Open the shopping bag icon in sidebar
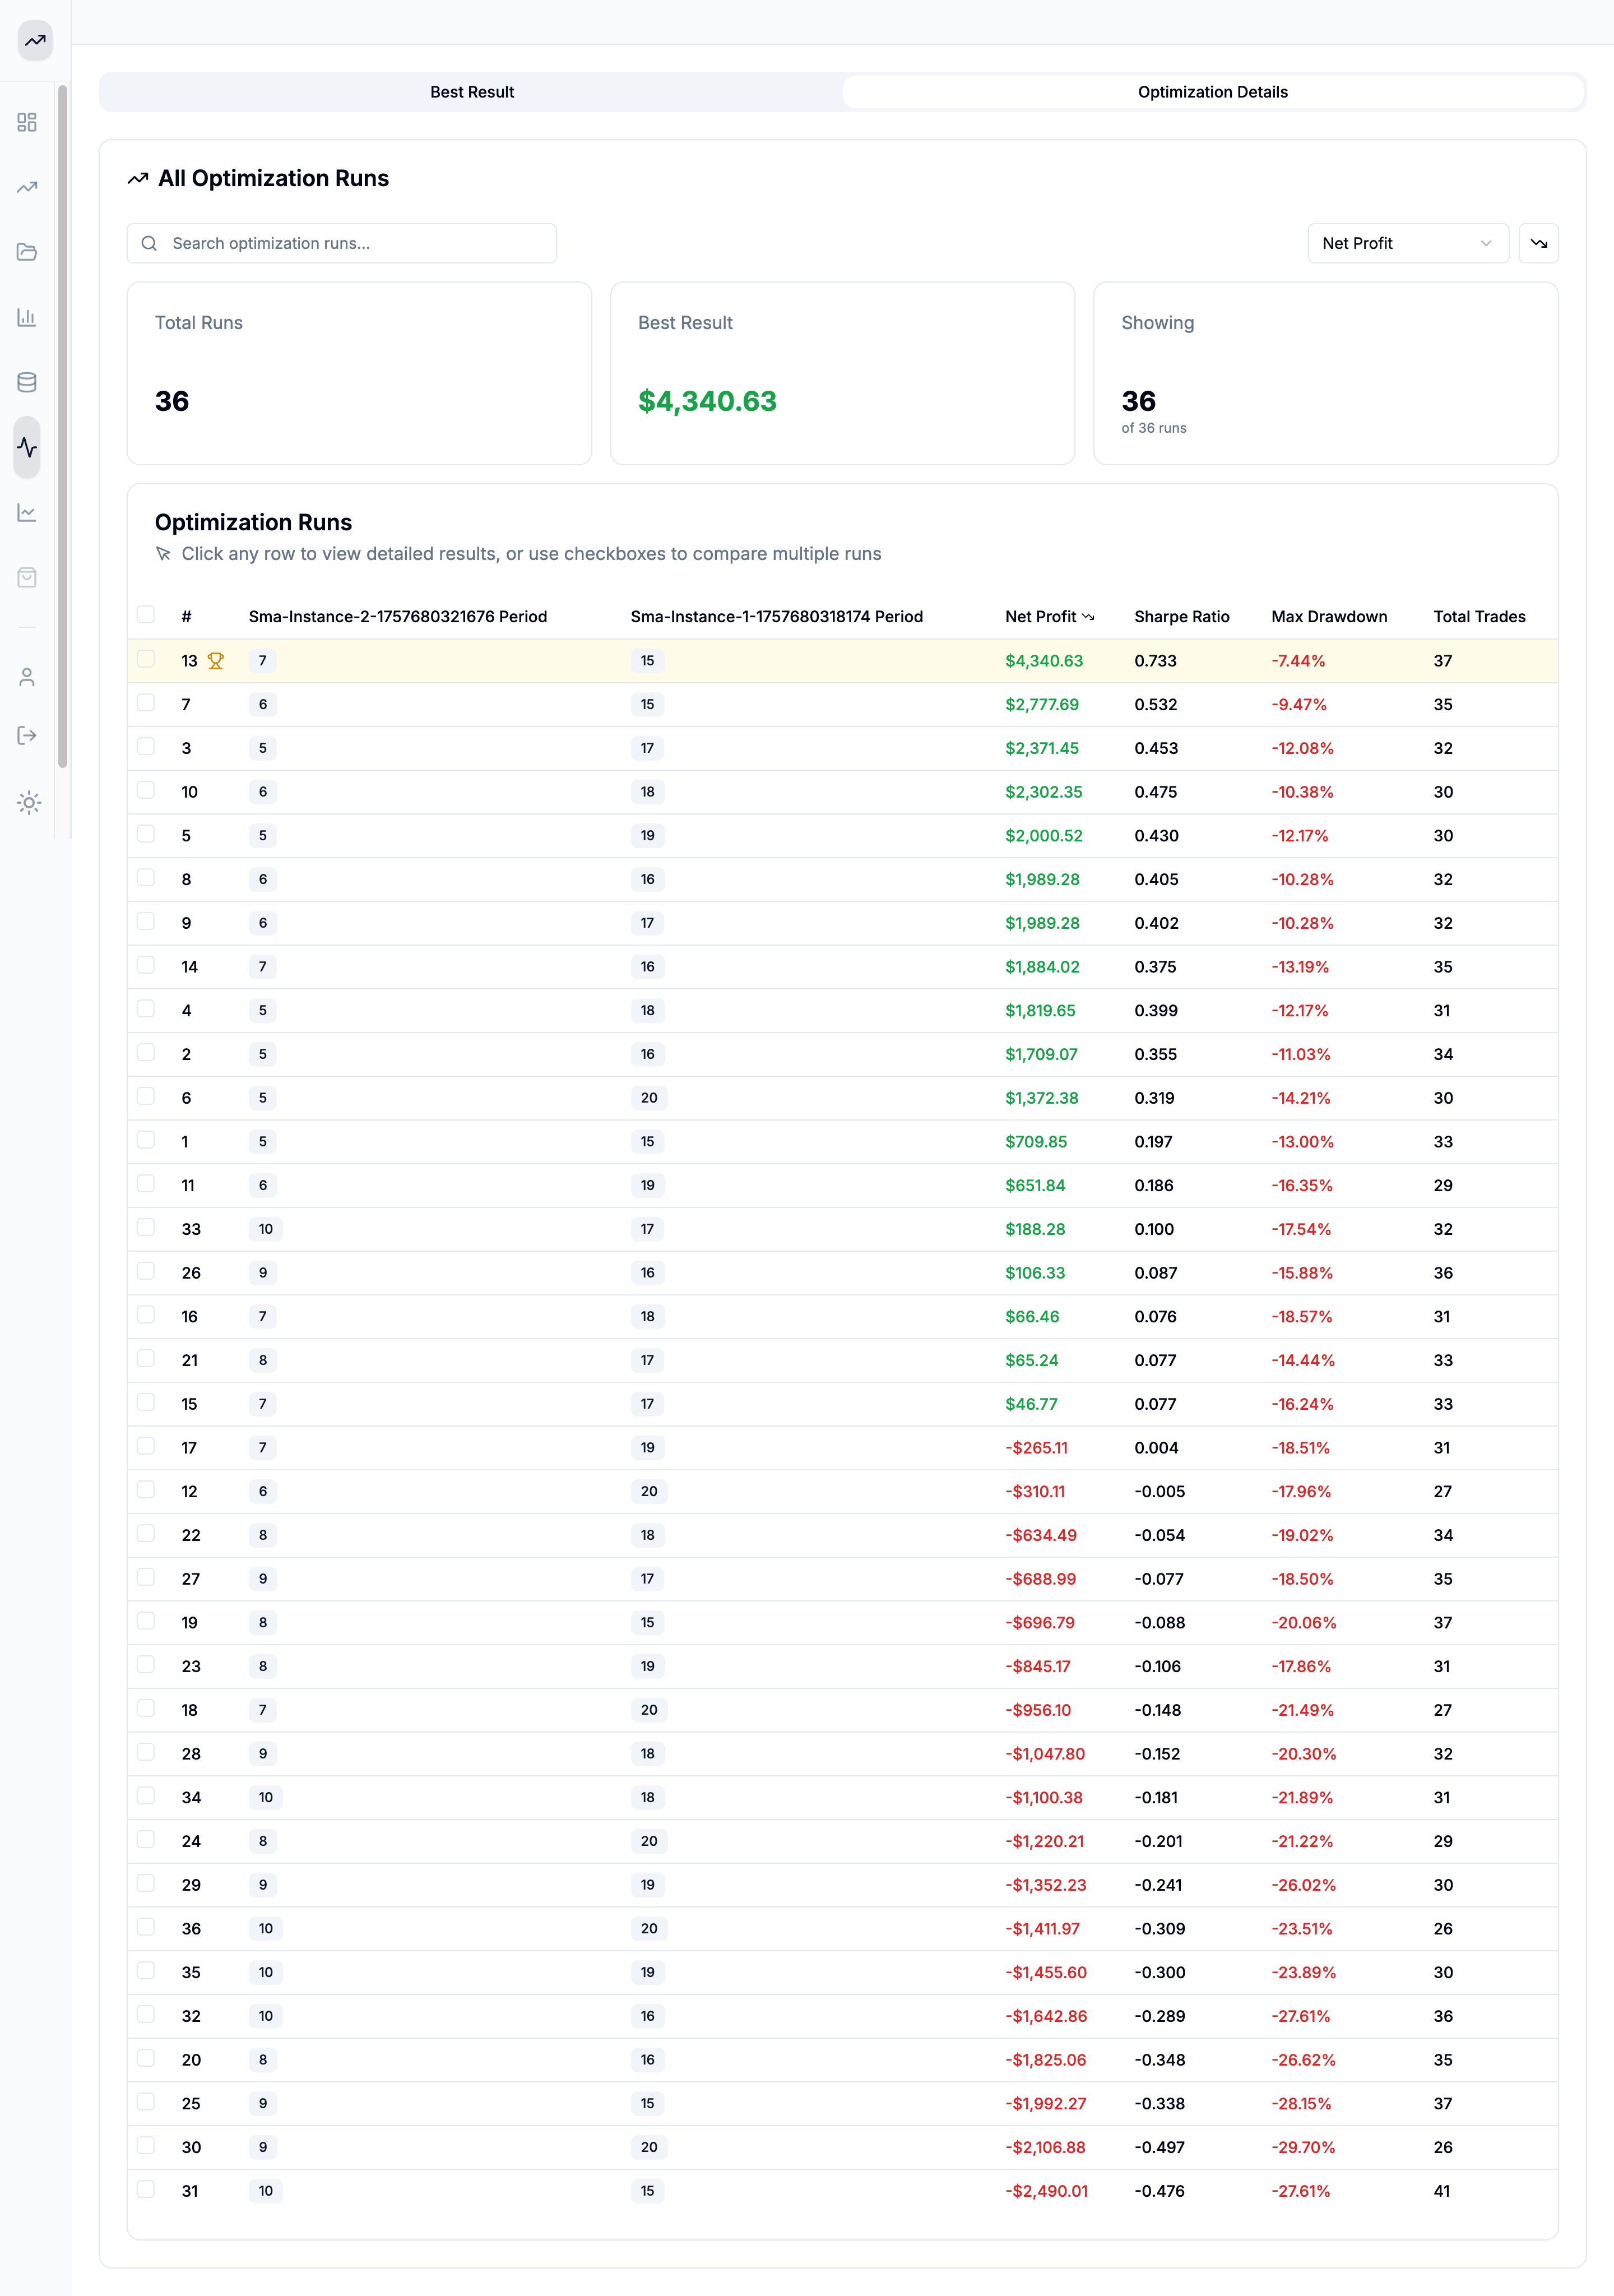This screenshot has width=1614, height=2296. (27, 577)
